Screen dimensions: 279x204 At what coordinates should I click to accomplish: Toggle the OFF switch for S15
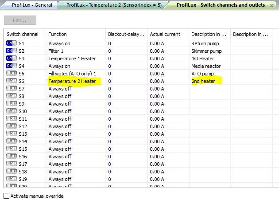click(12, 149)
